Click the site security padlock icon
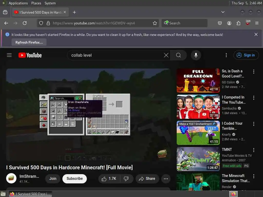The width and height of the screenshot is (263, 197). 48,23
